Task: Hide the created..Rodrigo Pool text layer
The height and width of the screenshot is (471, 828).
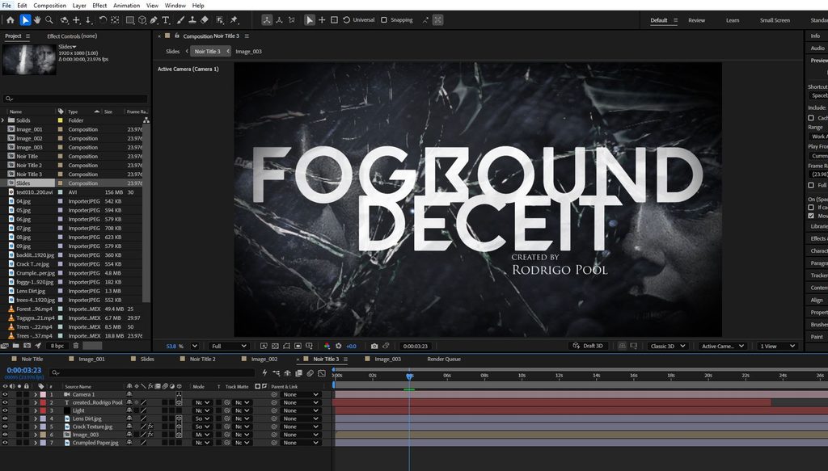Action: pyautogui.click(x=6, y=402)
